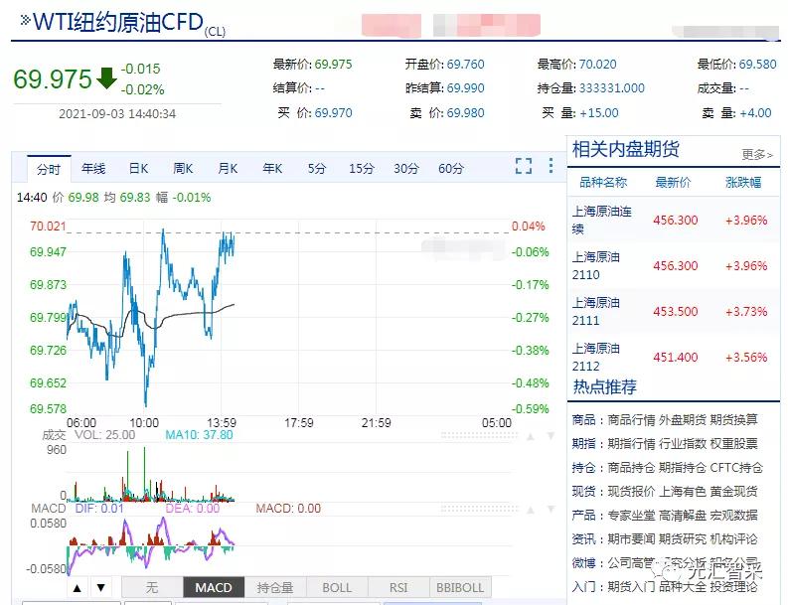The image size is (788, 605).
Task: Click the 期货研究 link
Action: coord(682,539)
